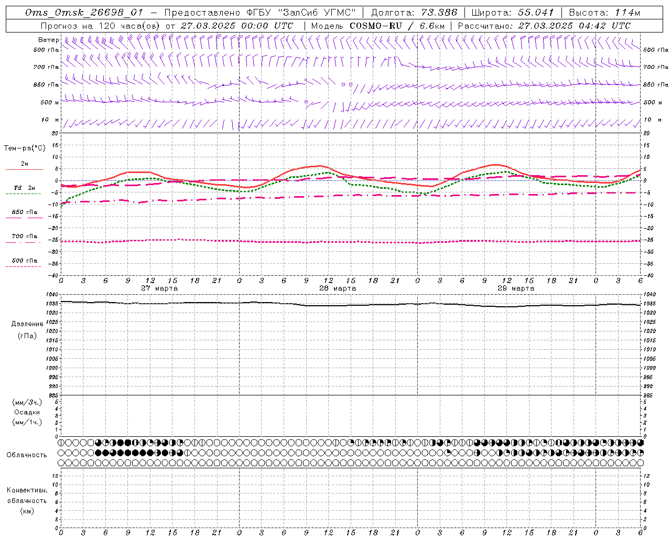
Task: Click the Осадки precipitation label
Action: tap(27, 413)
